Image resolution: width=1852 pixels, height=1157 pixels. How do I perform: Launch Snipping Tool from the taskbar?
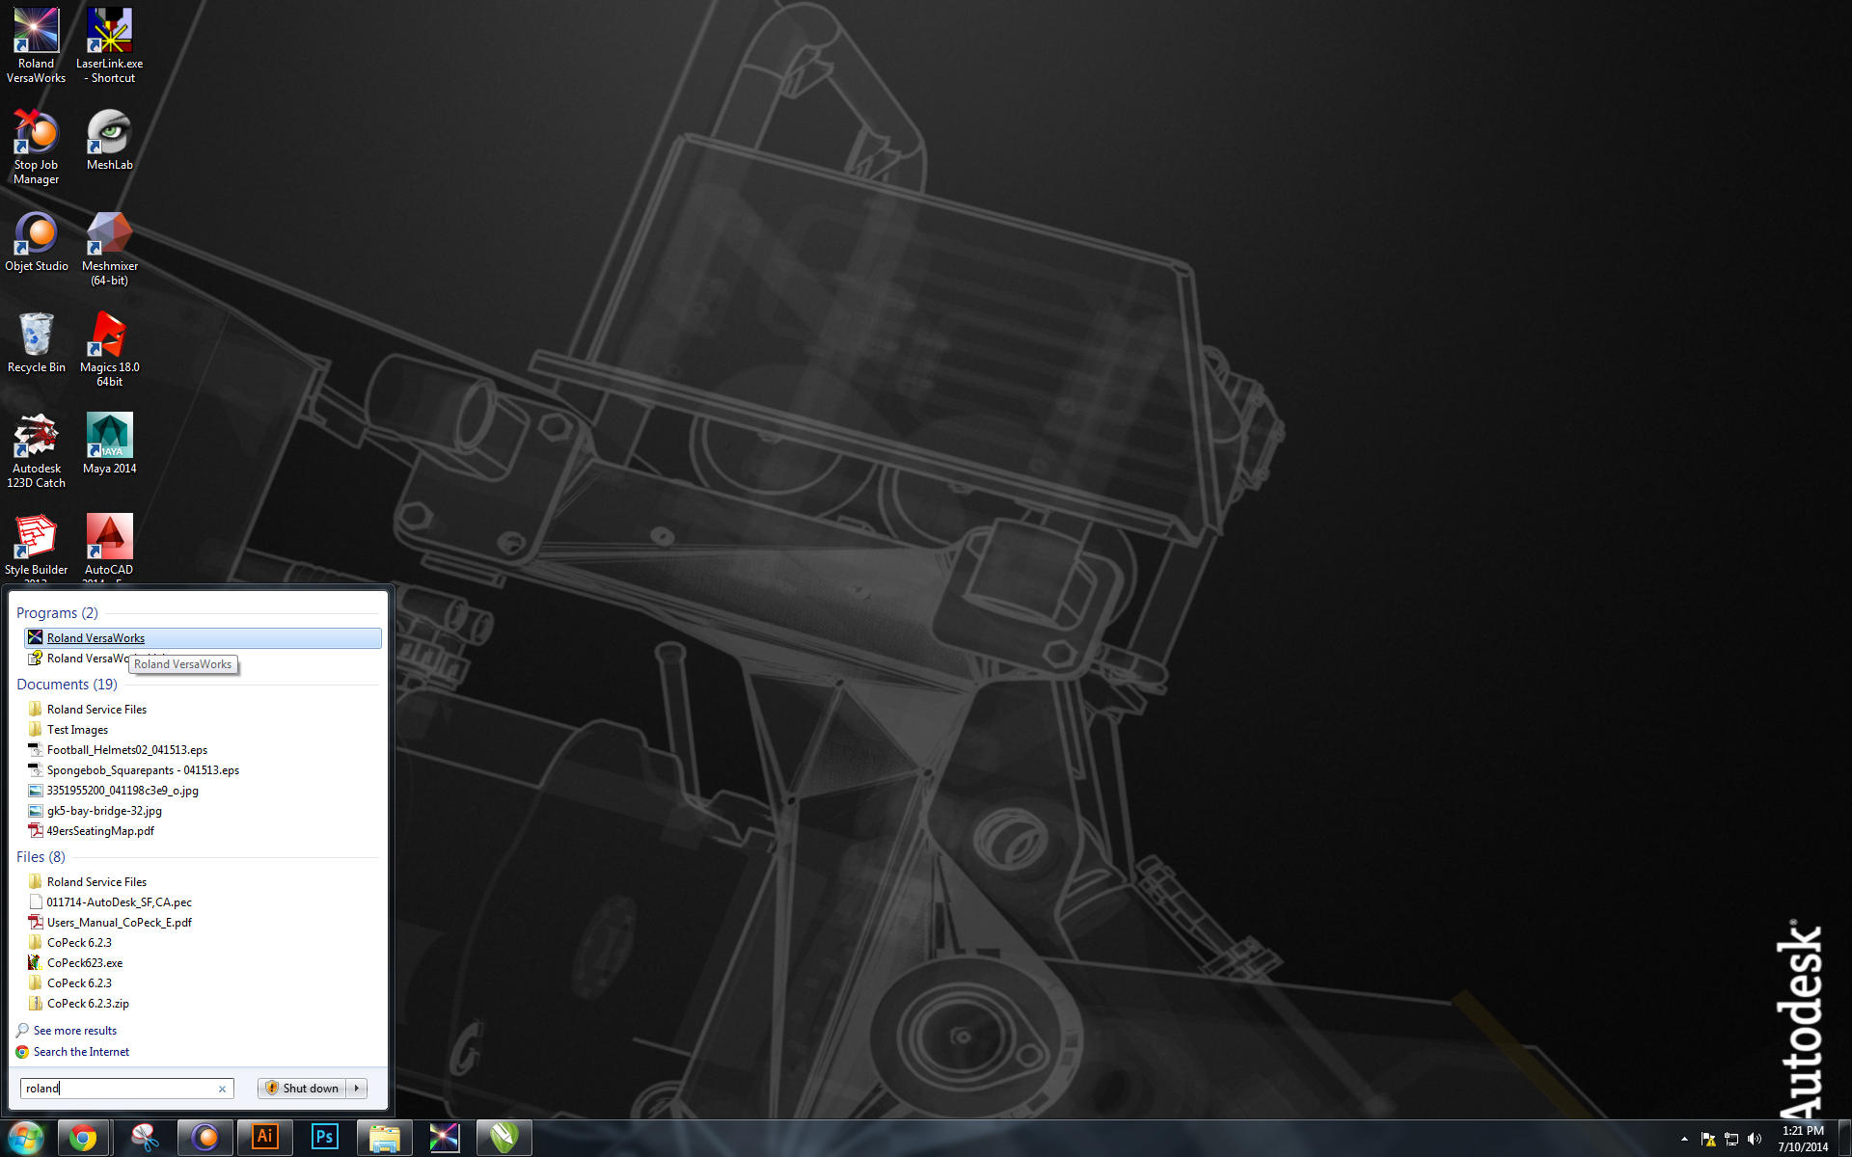point(145,1138)
